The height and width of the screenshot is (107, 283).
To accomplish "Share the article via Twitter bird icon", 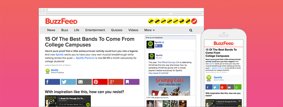I will point(68,82).
